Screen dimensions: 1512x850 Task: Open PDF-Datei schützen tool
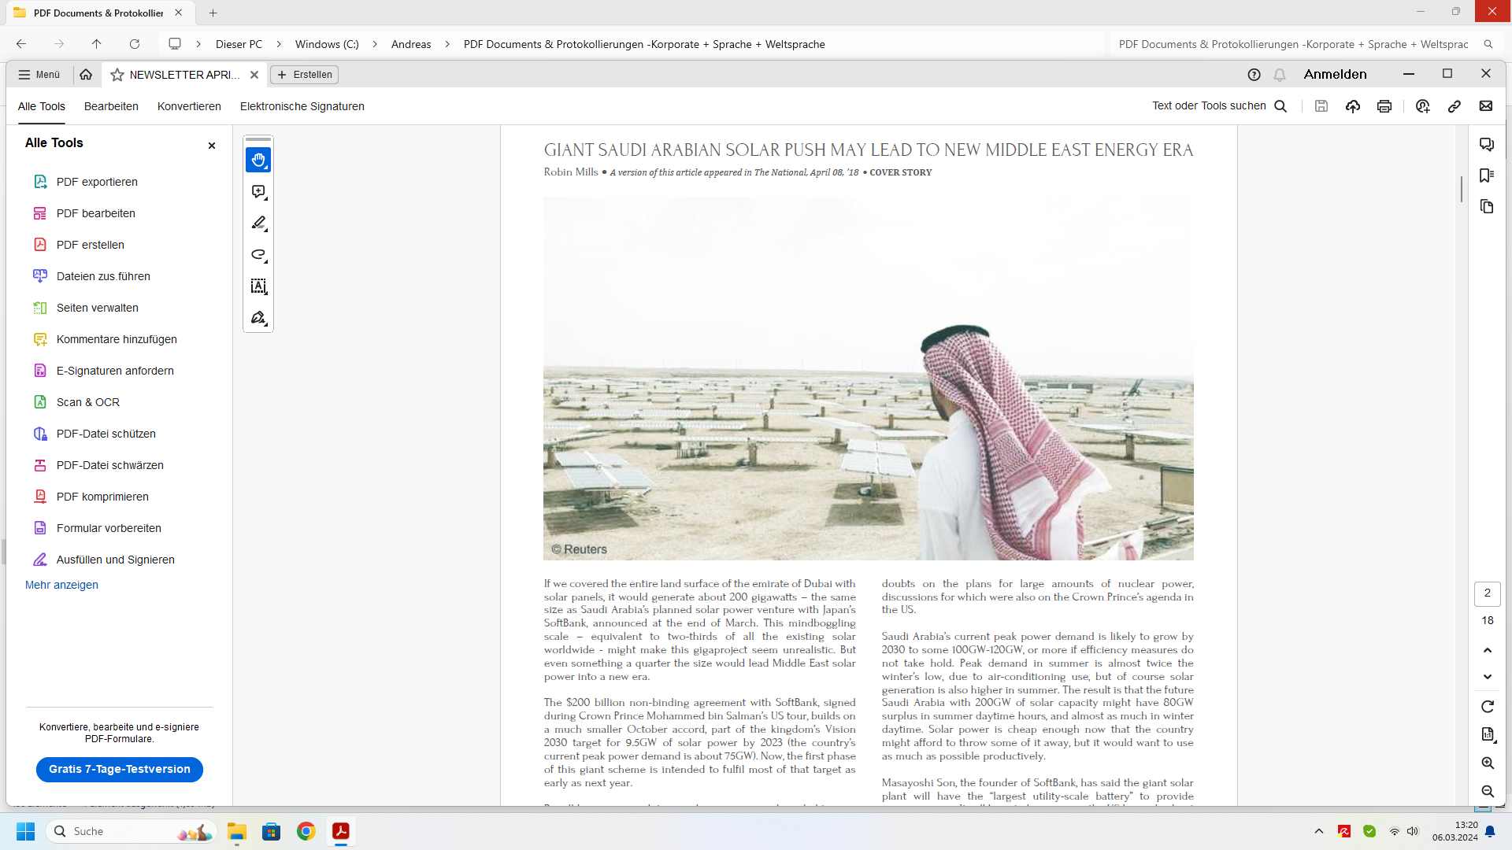point(106,434)
